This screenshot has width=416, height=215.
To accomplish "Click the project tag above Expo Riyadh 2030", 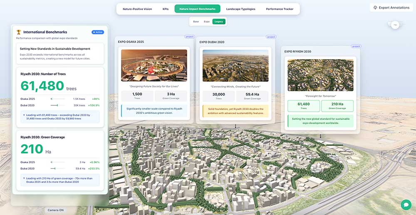I will [356, 46].
